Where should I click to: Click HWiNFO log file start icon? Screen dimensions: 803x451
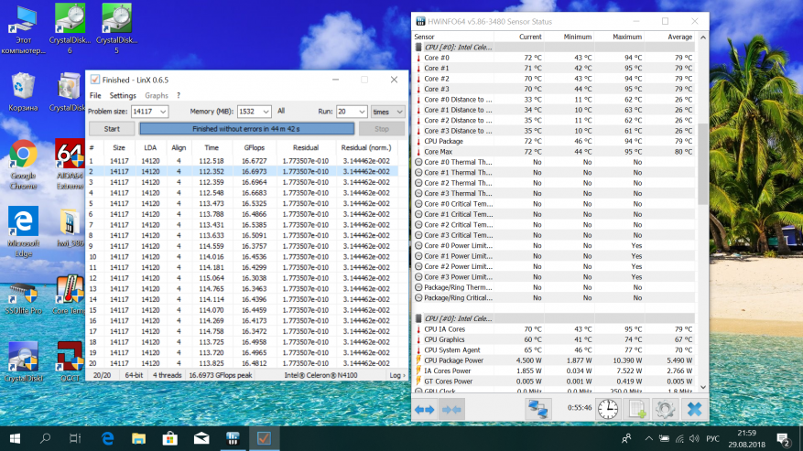636,409
